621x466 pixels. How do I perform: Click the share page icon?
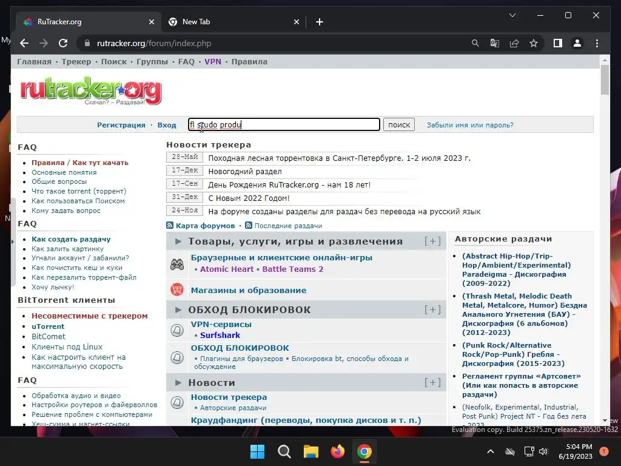tap(514, 43)
